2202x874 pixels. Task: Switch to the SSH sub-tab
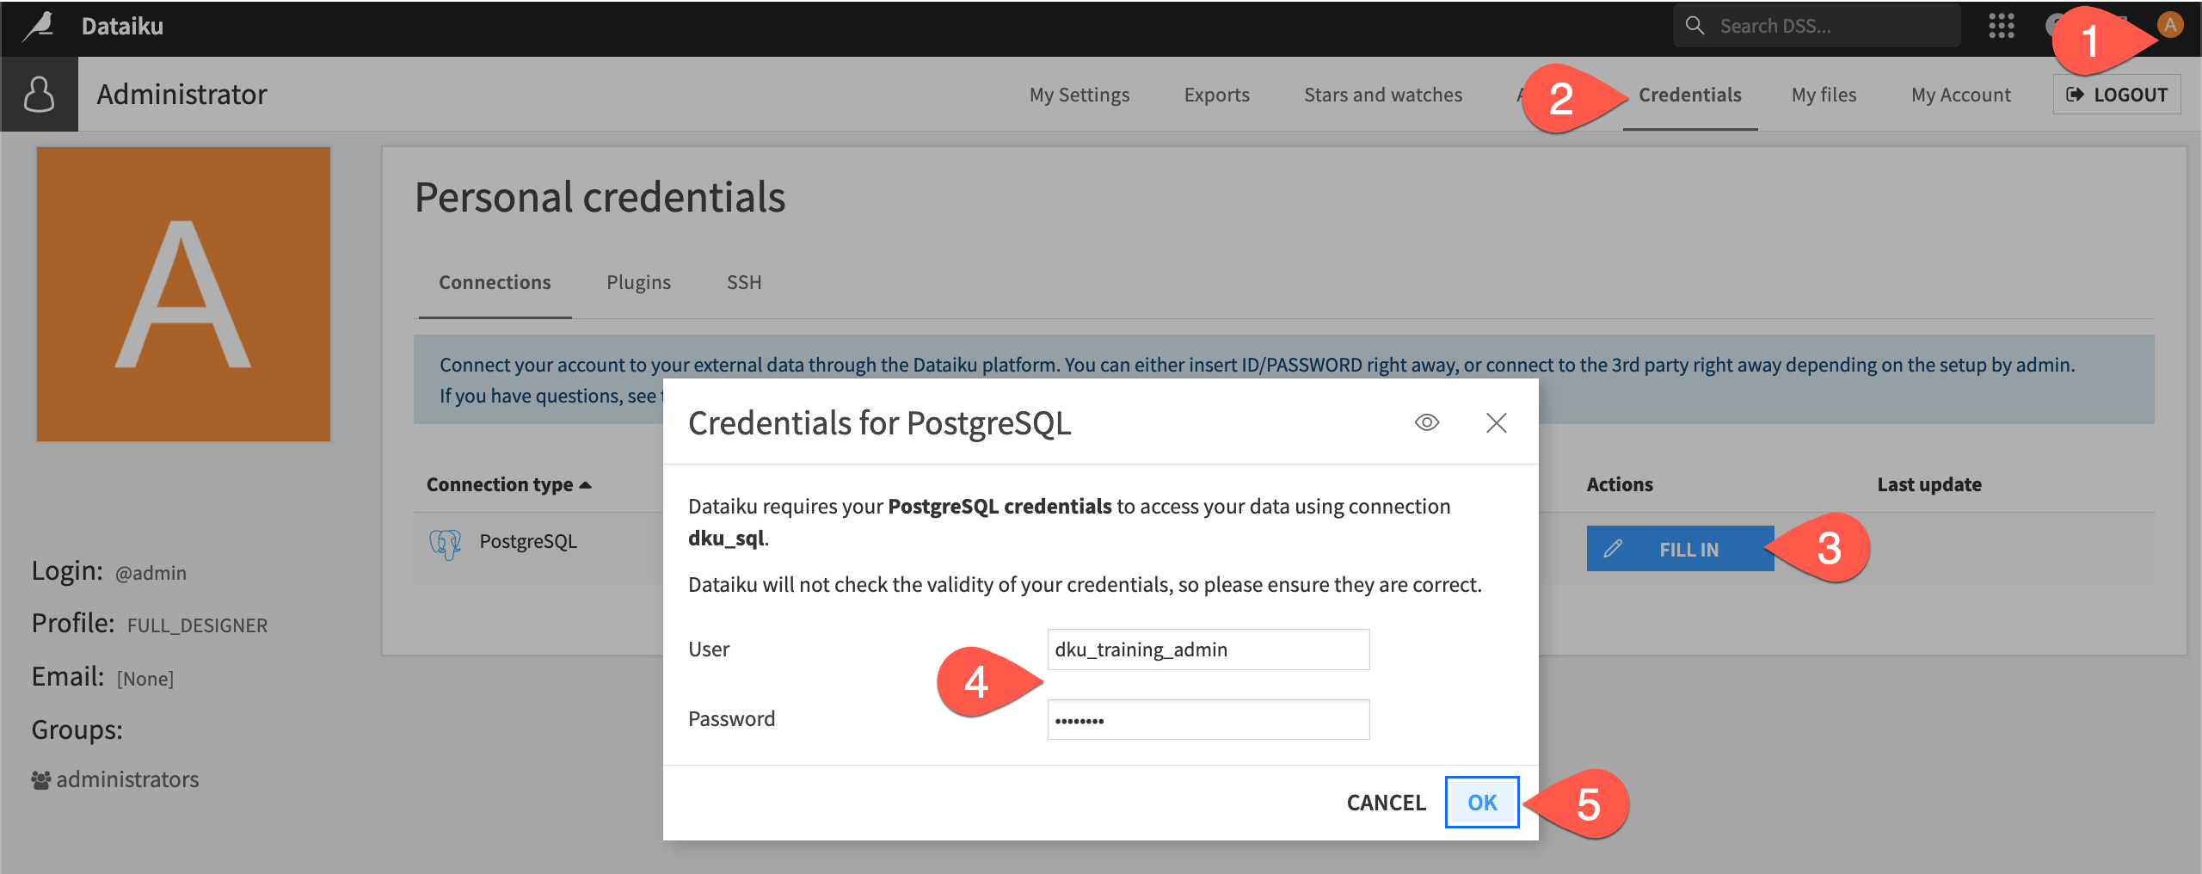click(x=744, y=282)
